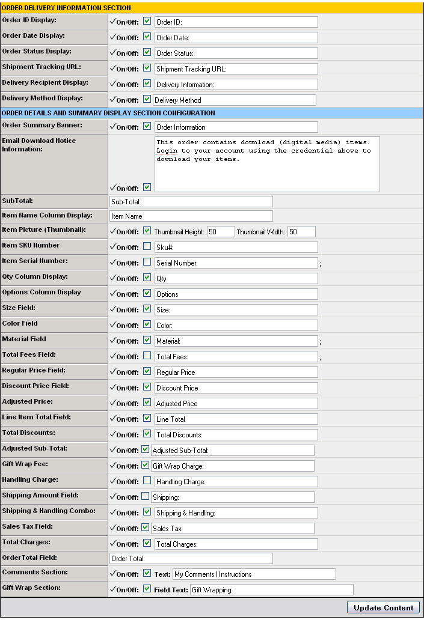The width and height of the screenshot is (424, 620).
Task: Enable the Total Fees Field checkbox
Action: coord(147,356)
